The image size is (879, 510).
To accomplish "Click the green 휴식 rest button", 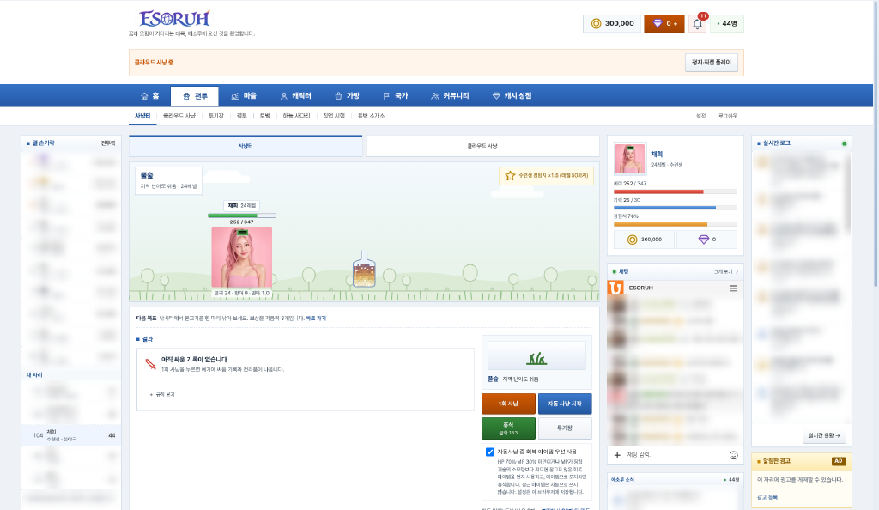I will pyautogui.click(x=508, y=428).
